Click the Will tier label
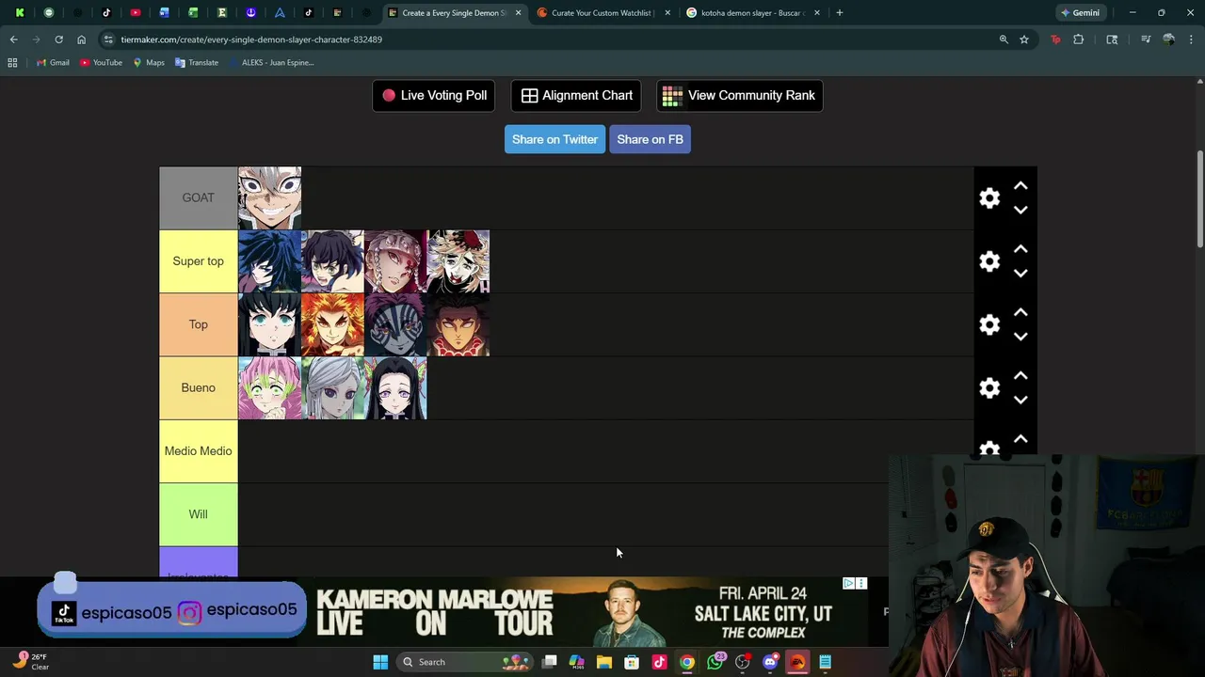1205x677 pixels. coord(198,514)
